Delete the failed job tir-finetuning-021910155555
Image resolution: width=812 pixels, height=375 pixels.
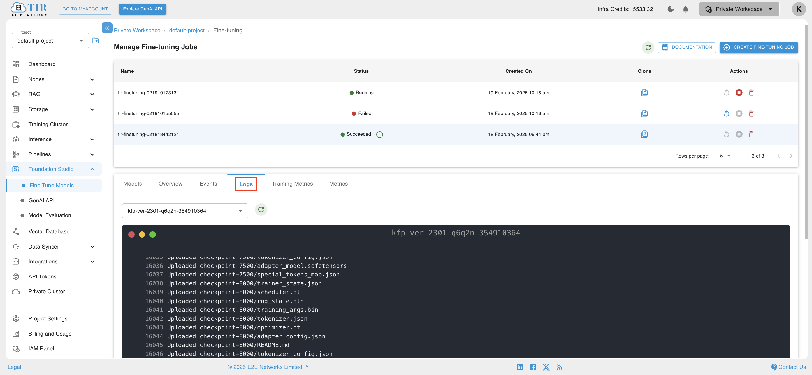click(x=751, y=113)
